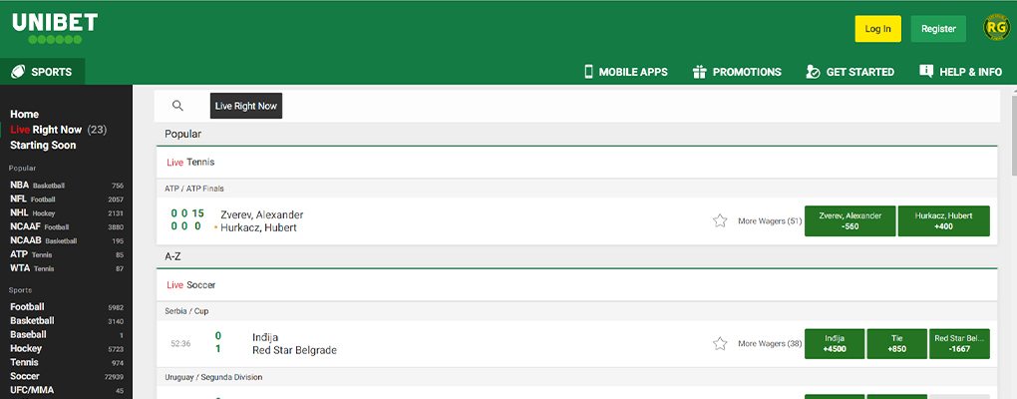Click the Register button
Screen dimensions: 1017x399
pos(938,29)
